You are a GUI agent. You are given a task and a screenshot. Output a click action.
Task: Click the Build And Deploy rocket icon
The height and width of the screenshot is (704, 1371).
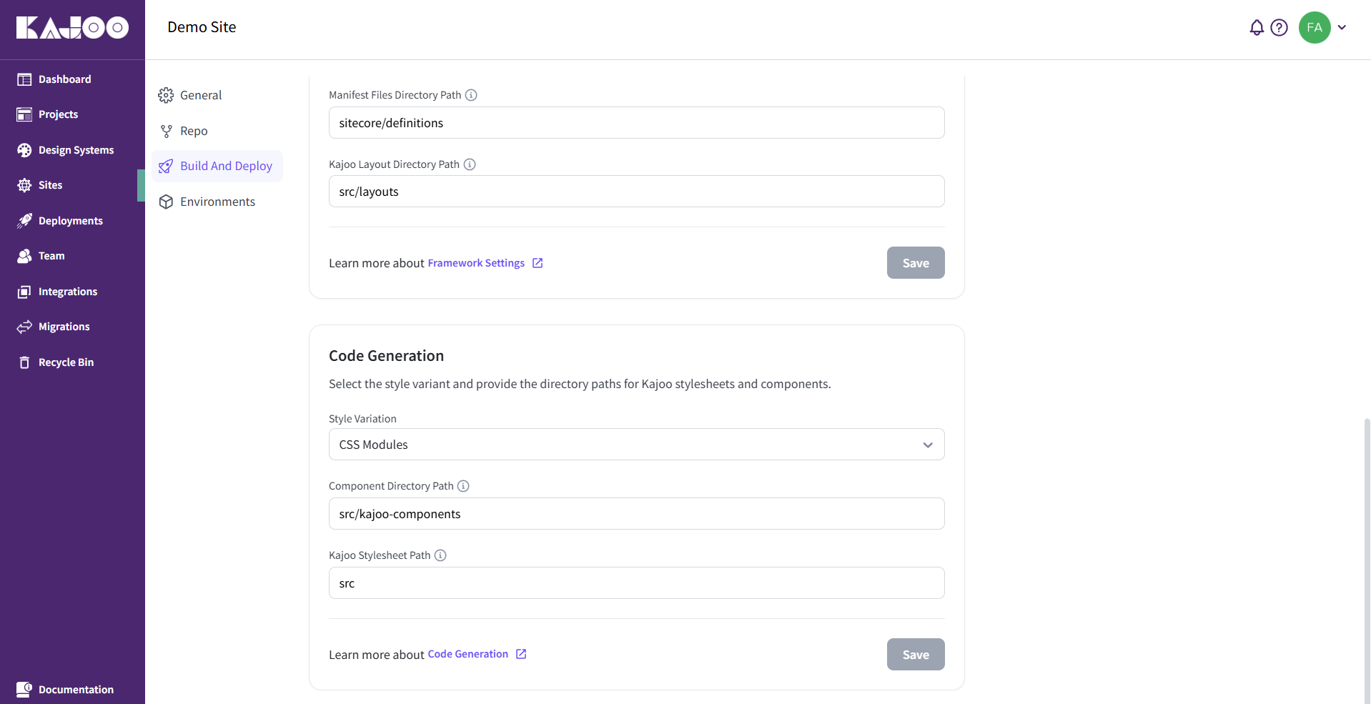pos(166,166)
